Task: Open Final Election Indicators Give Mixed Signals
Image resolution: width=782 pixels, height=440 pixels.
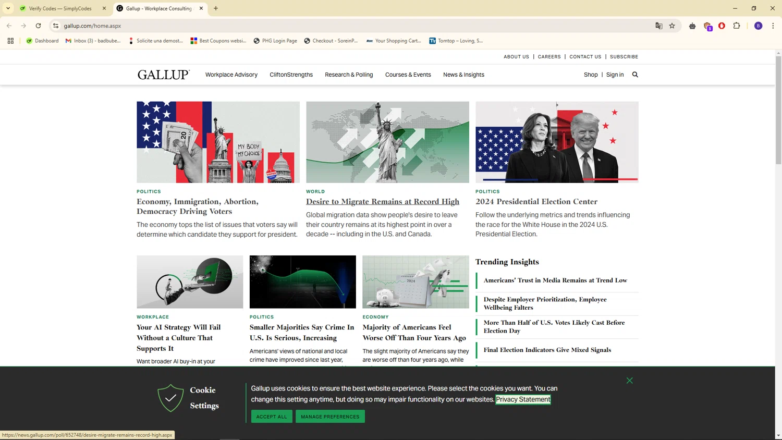Action: coord(547,350)
